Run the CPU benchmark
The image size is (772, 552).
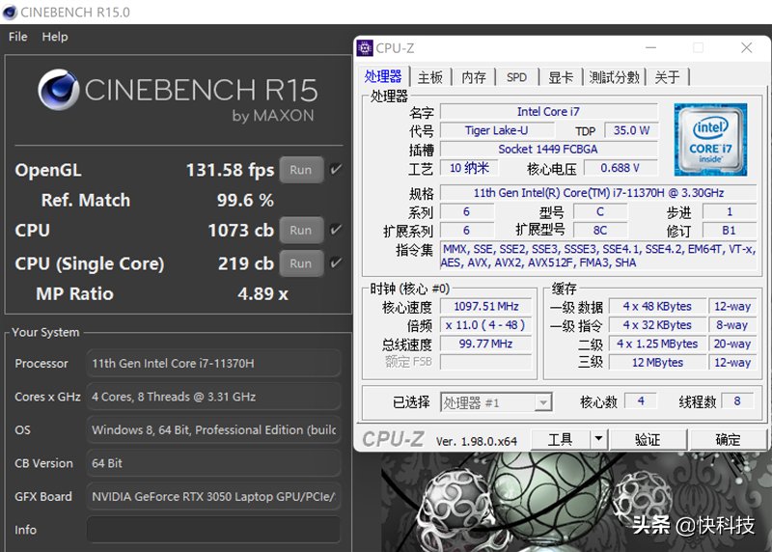pyautogui.click(x=301, y=230)
